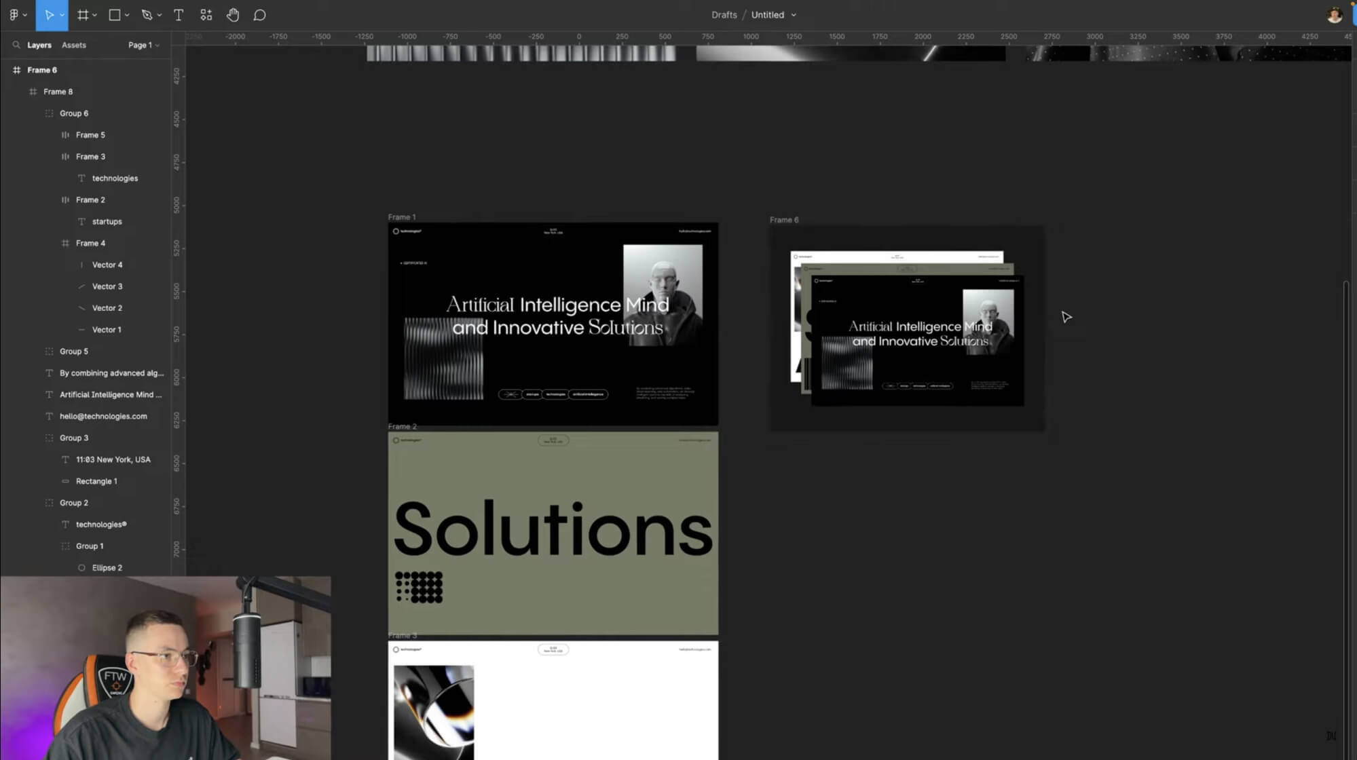Viewport: 1357px width, 760px height.
Task: Select the Frame tool
Action: click(x=83, y=15)
